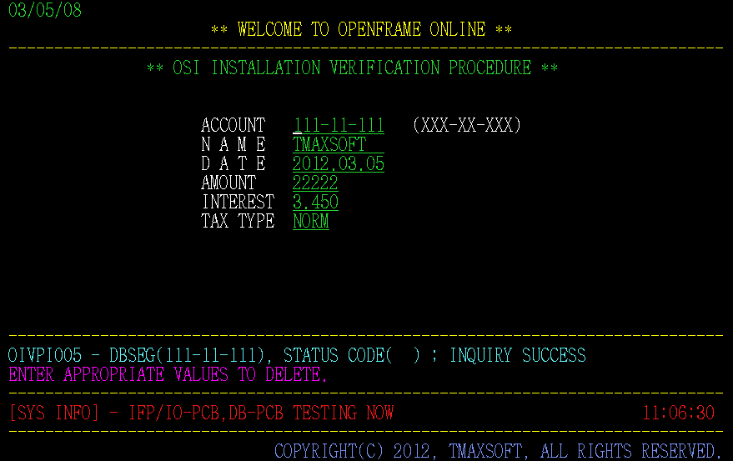This screenshot has height=461, width=733.
Task: Click the ACCOUNT field showing 111-11-111
Action: click(x=339, y=126)
